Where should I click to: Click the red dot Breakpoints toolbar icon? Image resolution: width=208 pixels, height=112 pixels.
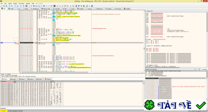tap(31, 6)
